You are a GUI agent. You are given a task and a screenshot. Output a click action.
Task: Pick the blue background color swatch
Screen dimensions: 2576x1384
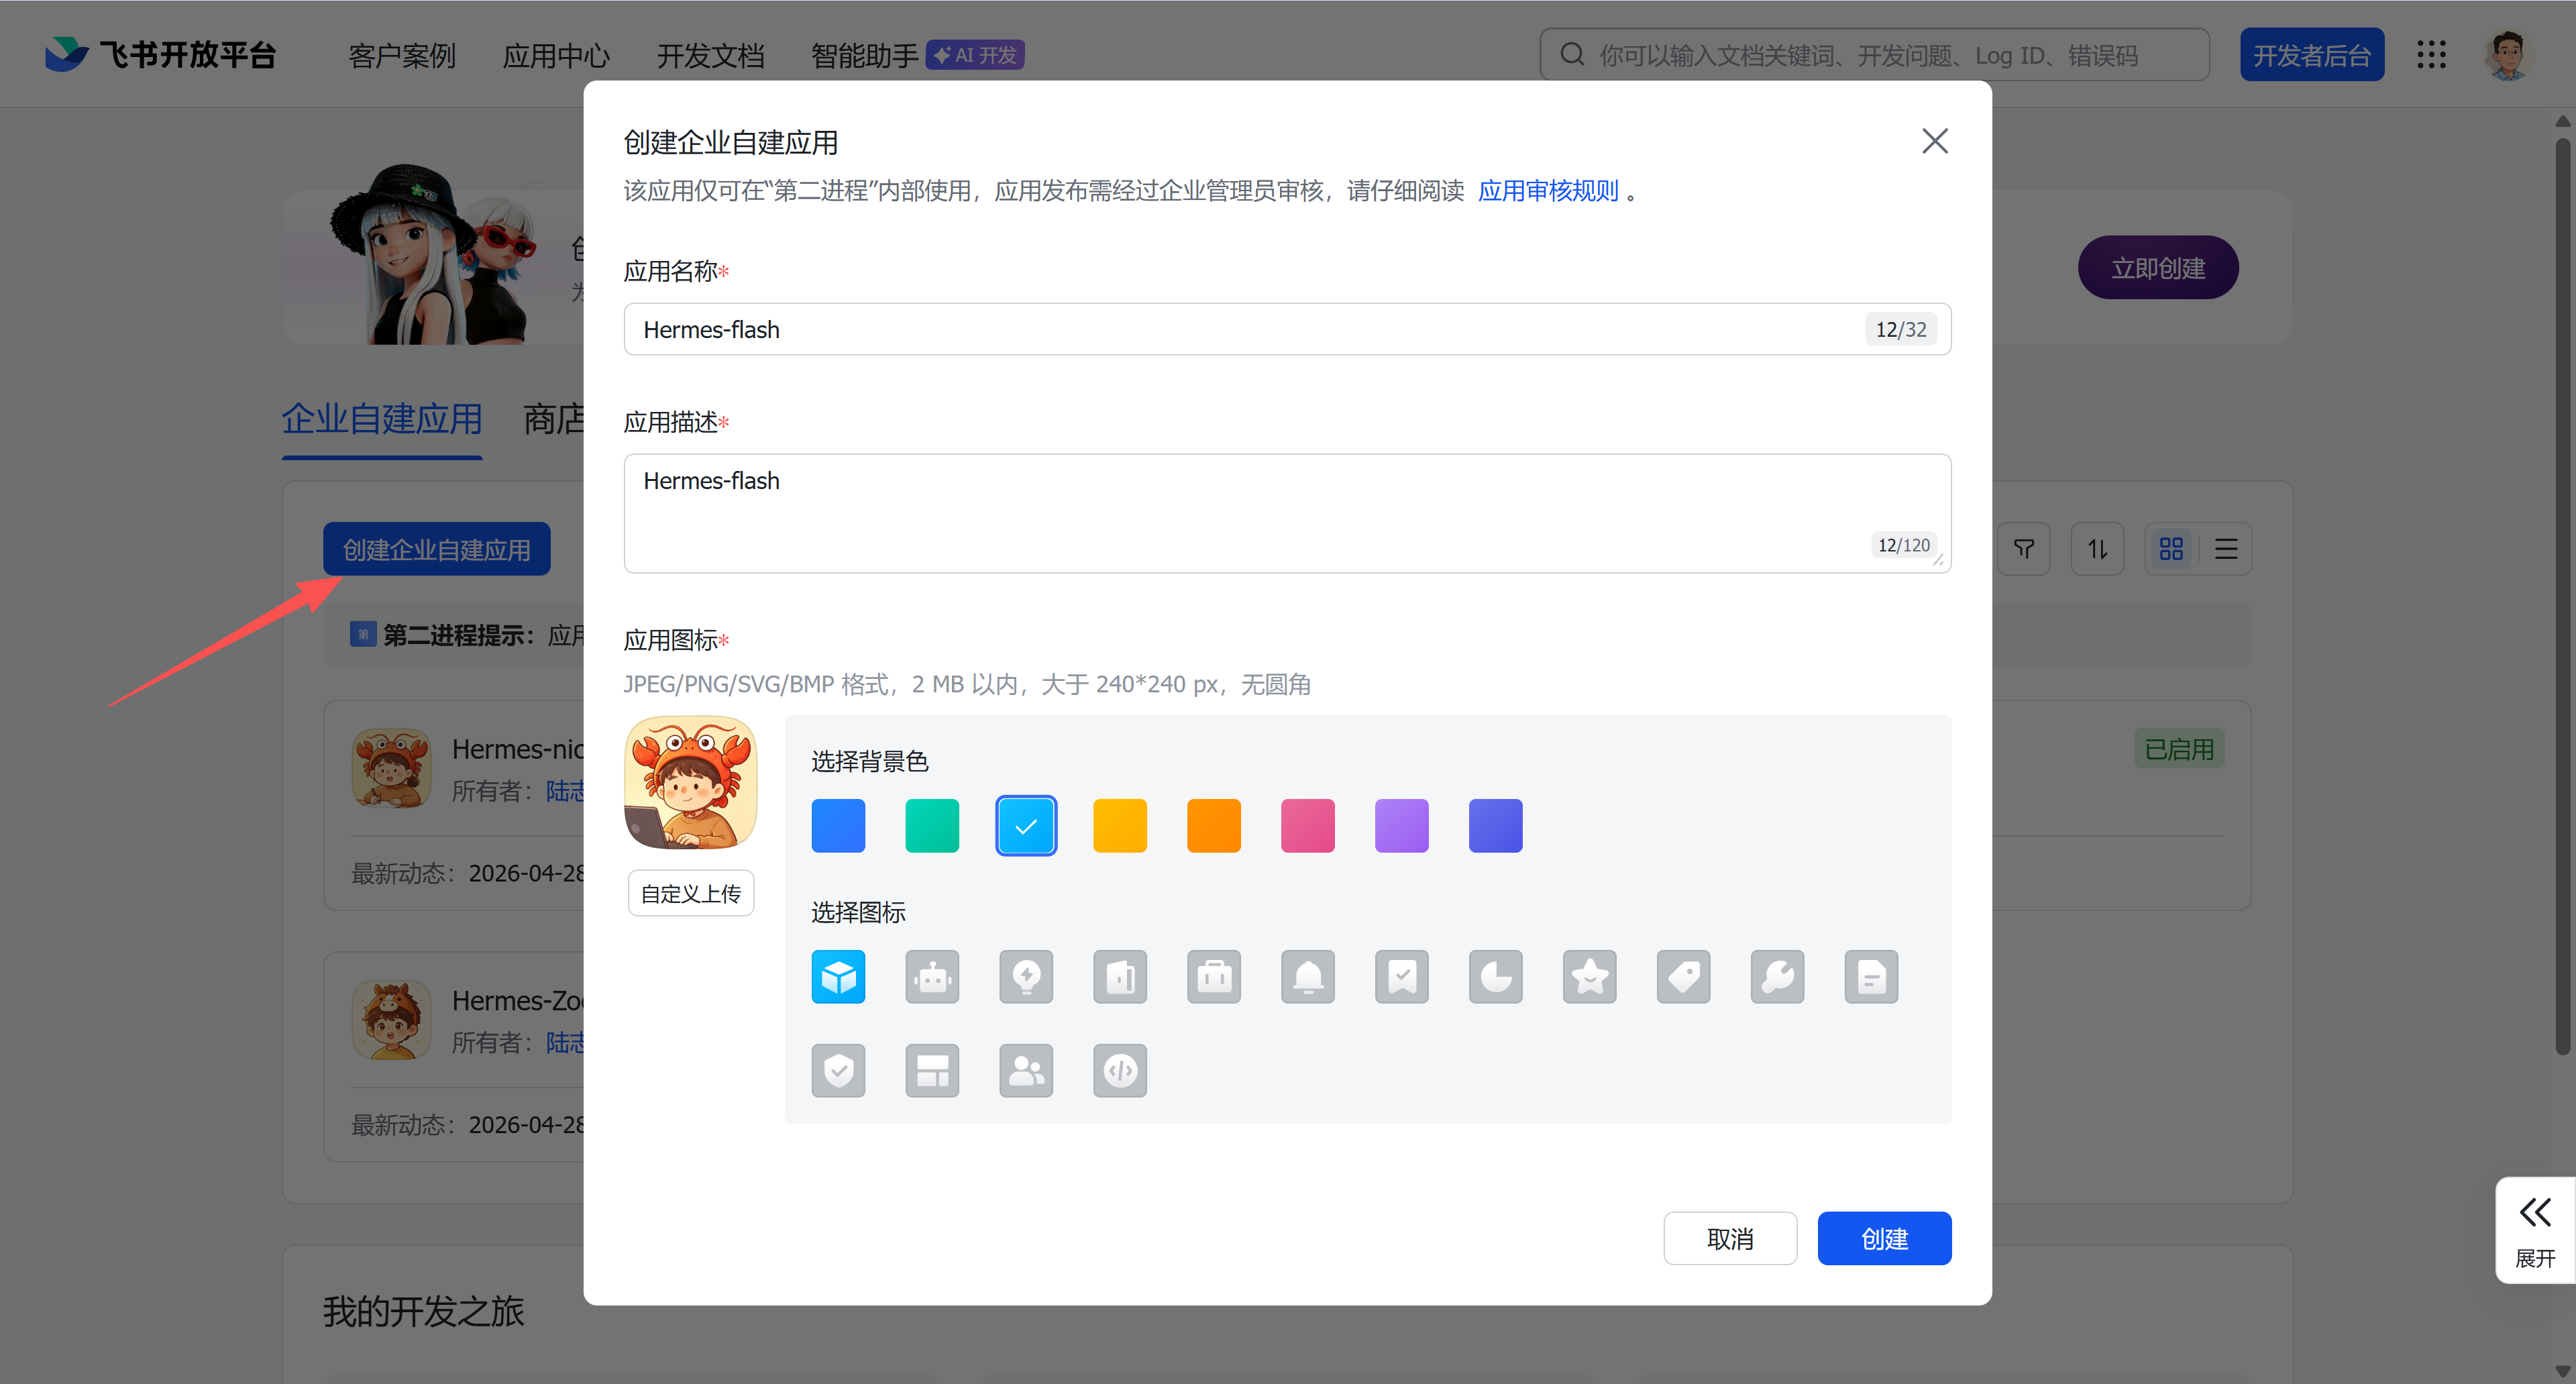838,826
